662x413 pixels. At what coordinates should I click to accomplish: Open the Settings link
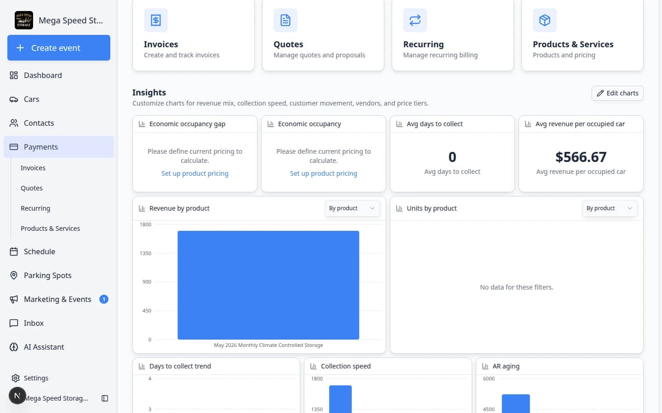tap(36, 378)
